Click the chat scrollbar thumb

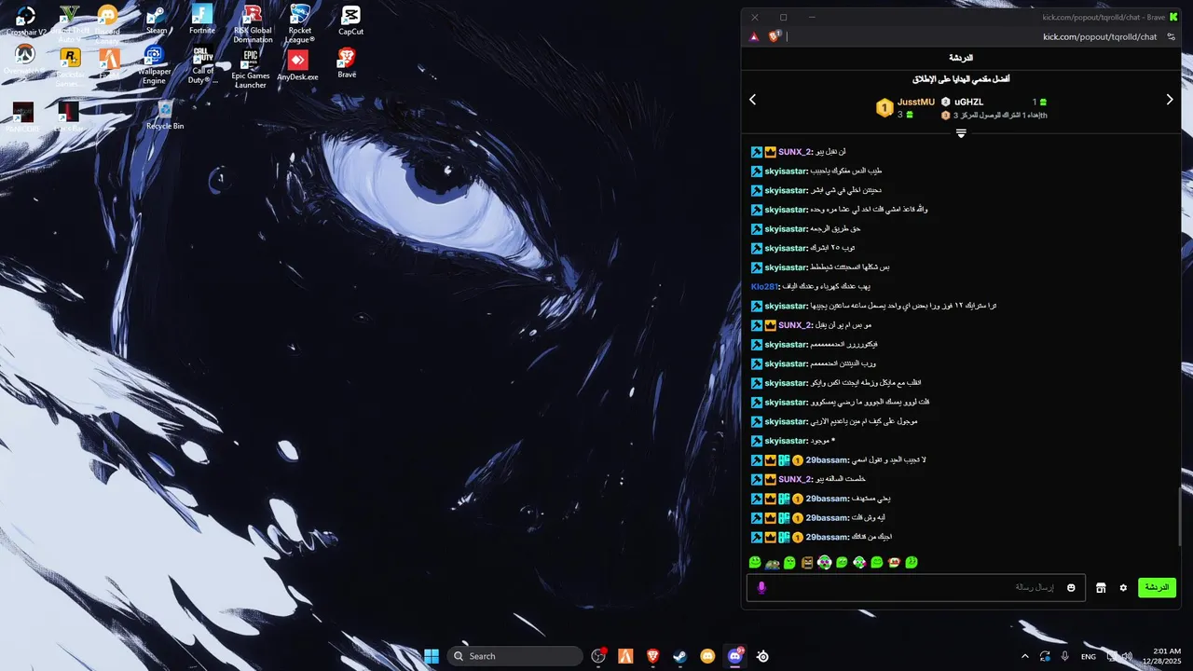coord(1179,516)
